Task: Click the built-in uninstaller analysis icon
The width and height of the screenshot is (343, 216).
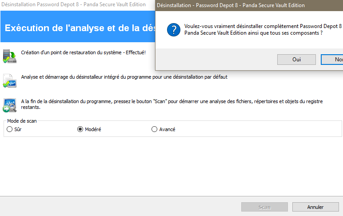Action: click(x=10, y=81)
